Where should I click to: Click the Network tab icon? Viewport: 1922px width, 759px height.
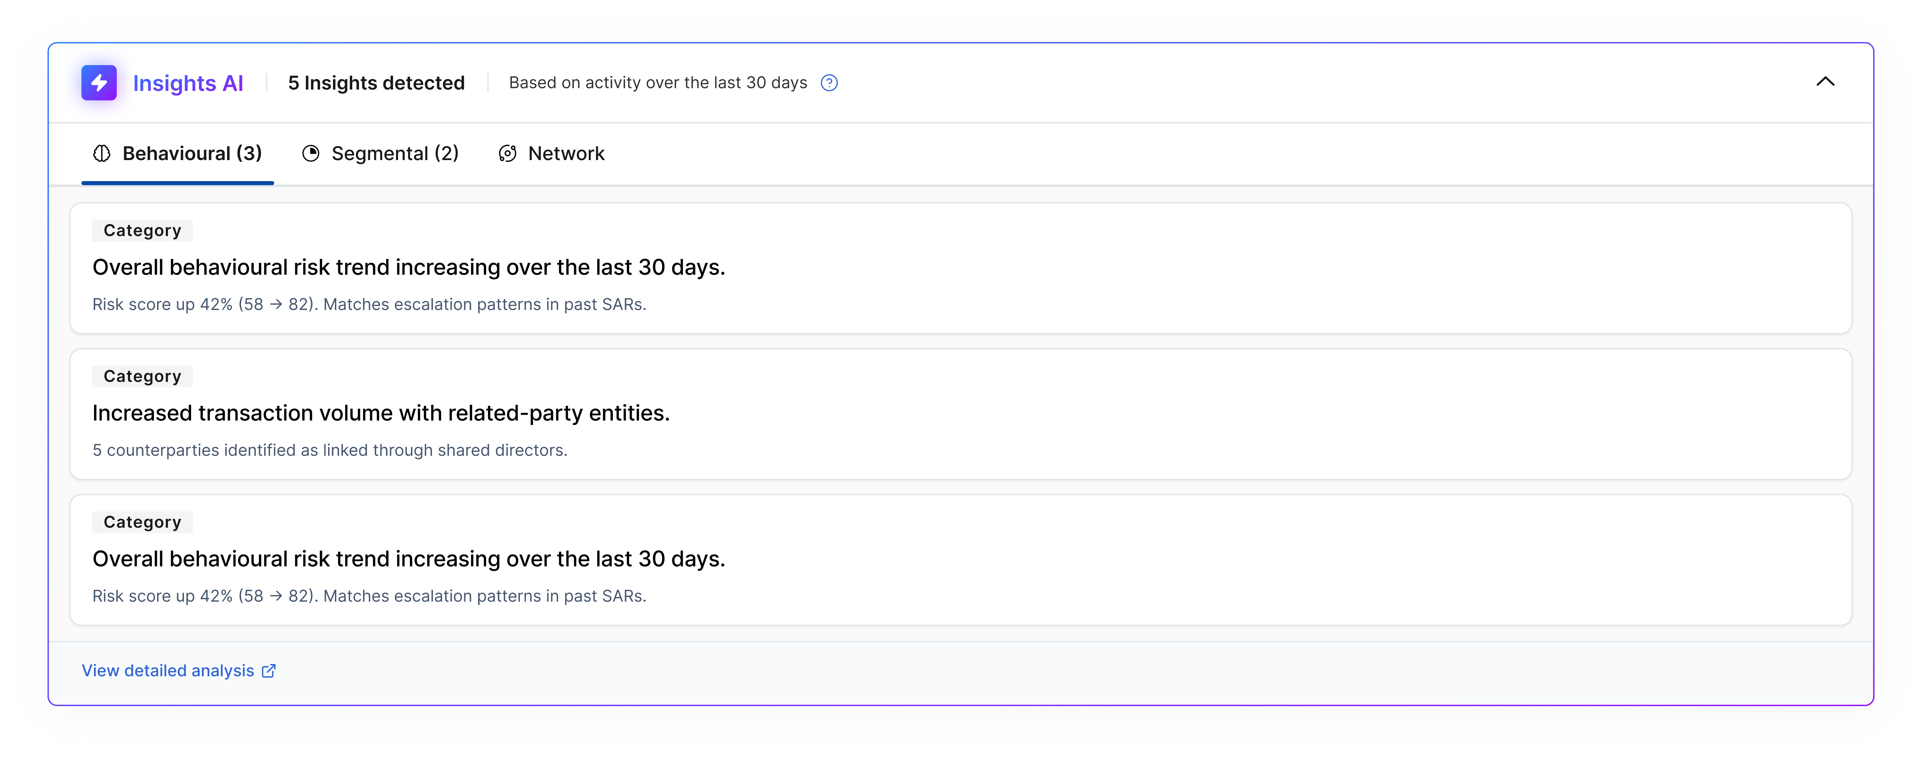pos(507,154)
